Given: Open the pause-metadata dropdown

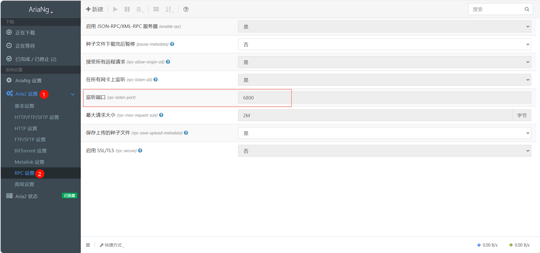Looking at the screenshot, I should [384, 44].
